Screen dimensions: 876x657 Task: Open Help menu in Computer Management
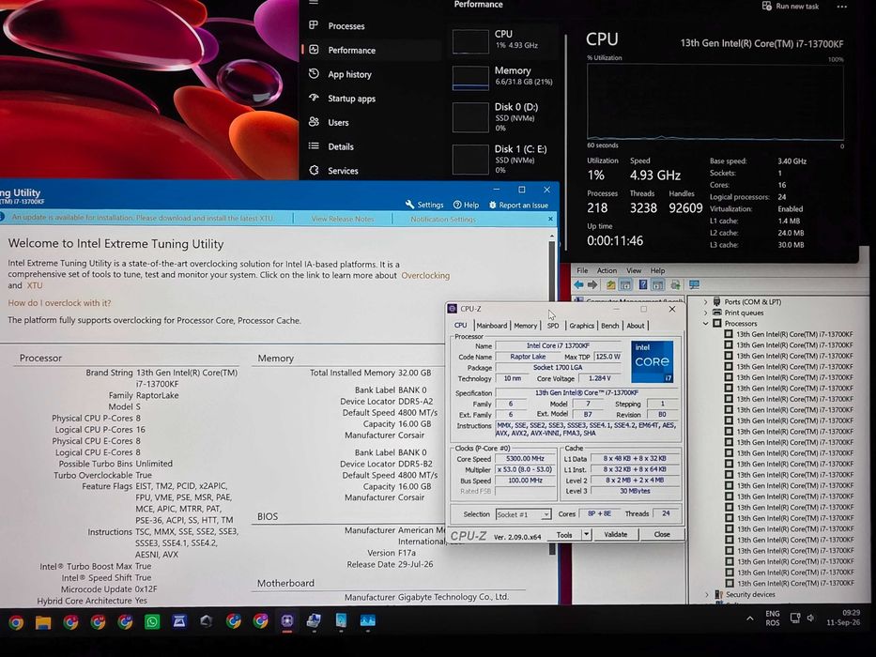[x=657, y=270]
